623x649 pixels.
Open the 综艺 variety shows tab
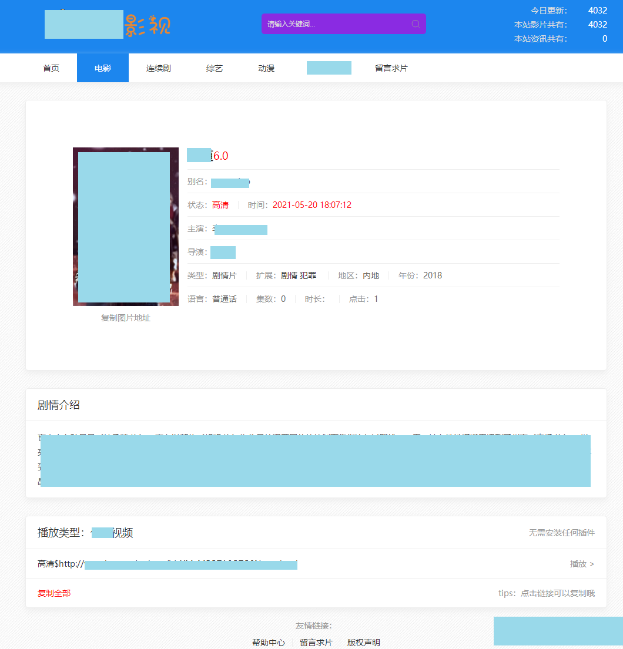coord(214,68)
